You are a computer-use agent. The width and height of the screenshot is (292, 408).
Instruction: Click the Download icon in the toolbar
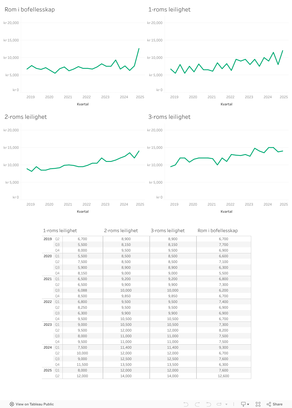(243, 404)
